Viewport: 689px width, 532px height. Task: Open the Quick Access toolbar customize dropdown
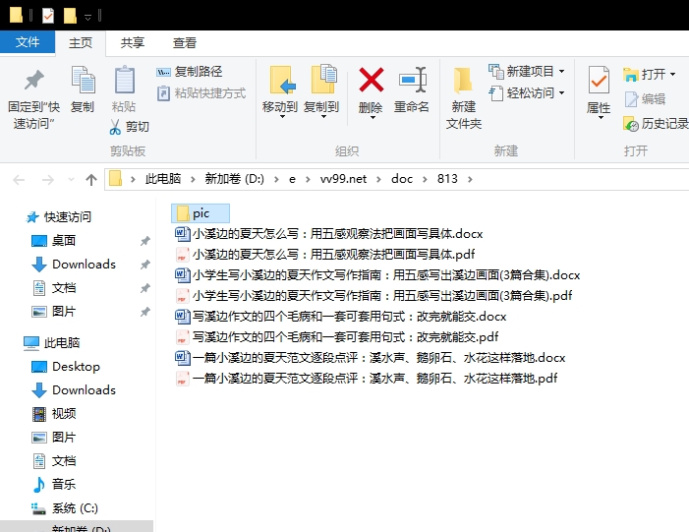click(87, 17)
